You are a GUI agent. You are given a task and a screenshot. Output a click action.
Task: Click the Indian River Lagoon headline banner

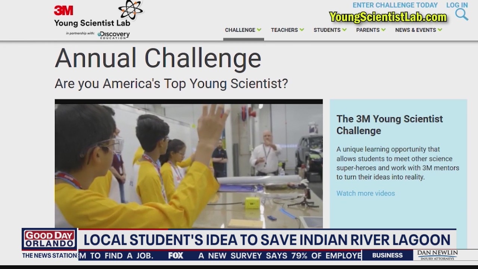pos(267,240)
